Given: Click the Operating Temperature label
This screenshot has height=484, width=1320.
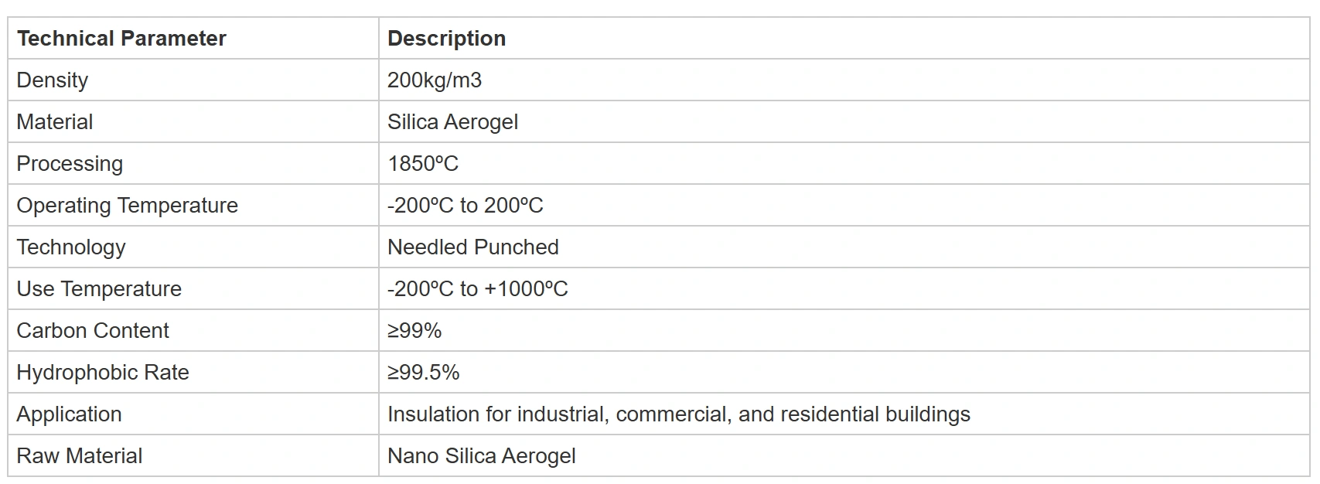Looking at the screenshot, I should [127, 206].
